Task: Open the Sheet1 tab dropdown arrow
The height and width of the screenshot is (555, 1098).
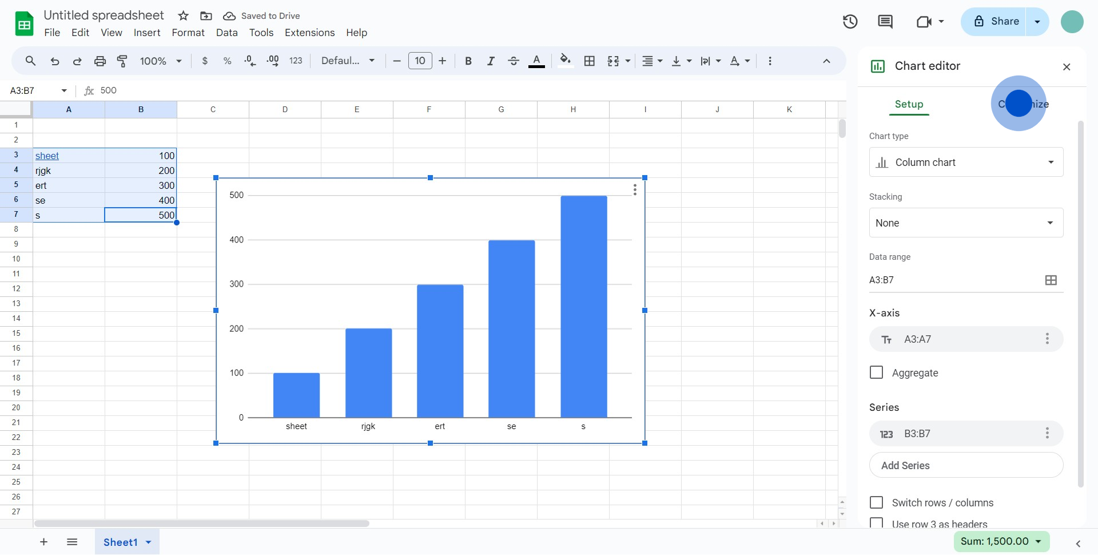Action: point(149,542)
